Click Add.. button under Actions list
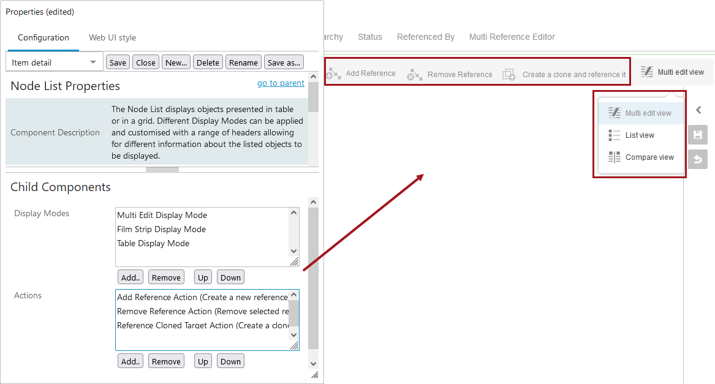The width and height of the screenshot is (715, 384). (x=131, y=361)
